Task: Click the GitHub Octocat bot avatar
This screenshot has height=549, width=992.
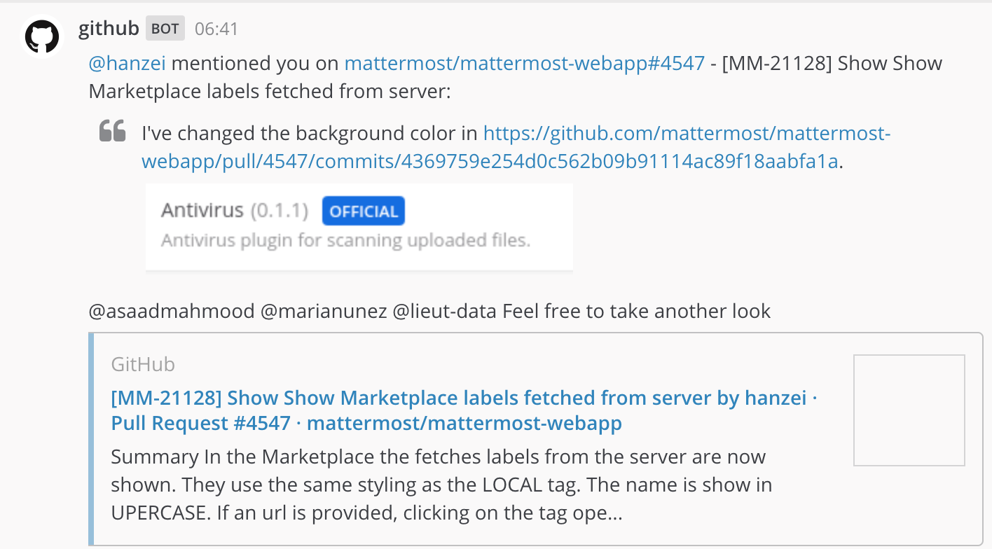Action: pos(42,28)
